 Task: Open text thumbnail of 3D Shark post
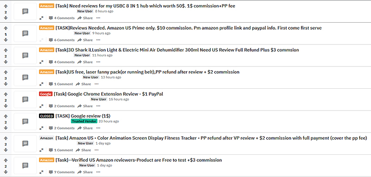tap(25, 55)
